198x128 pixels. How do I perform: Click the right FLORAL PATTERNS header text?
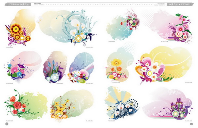point(159,5)
